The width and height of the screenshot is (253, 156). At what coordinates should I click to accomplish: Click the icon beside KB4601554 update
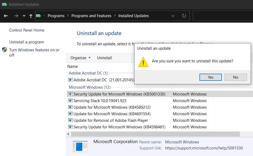[70, 114]
